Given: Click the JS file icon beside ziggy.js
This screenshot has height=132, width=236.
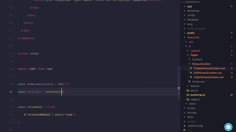Looking at the screenshot, I should [188, 99].
